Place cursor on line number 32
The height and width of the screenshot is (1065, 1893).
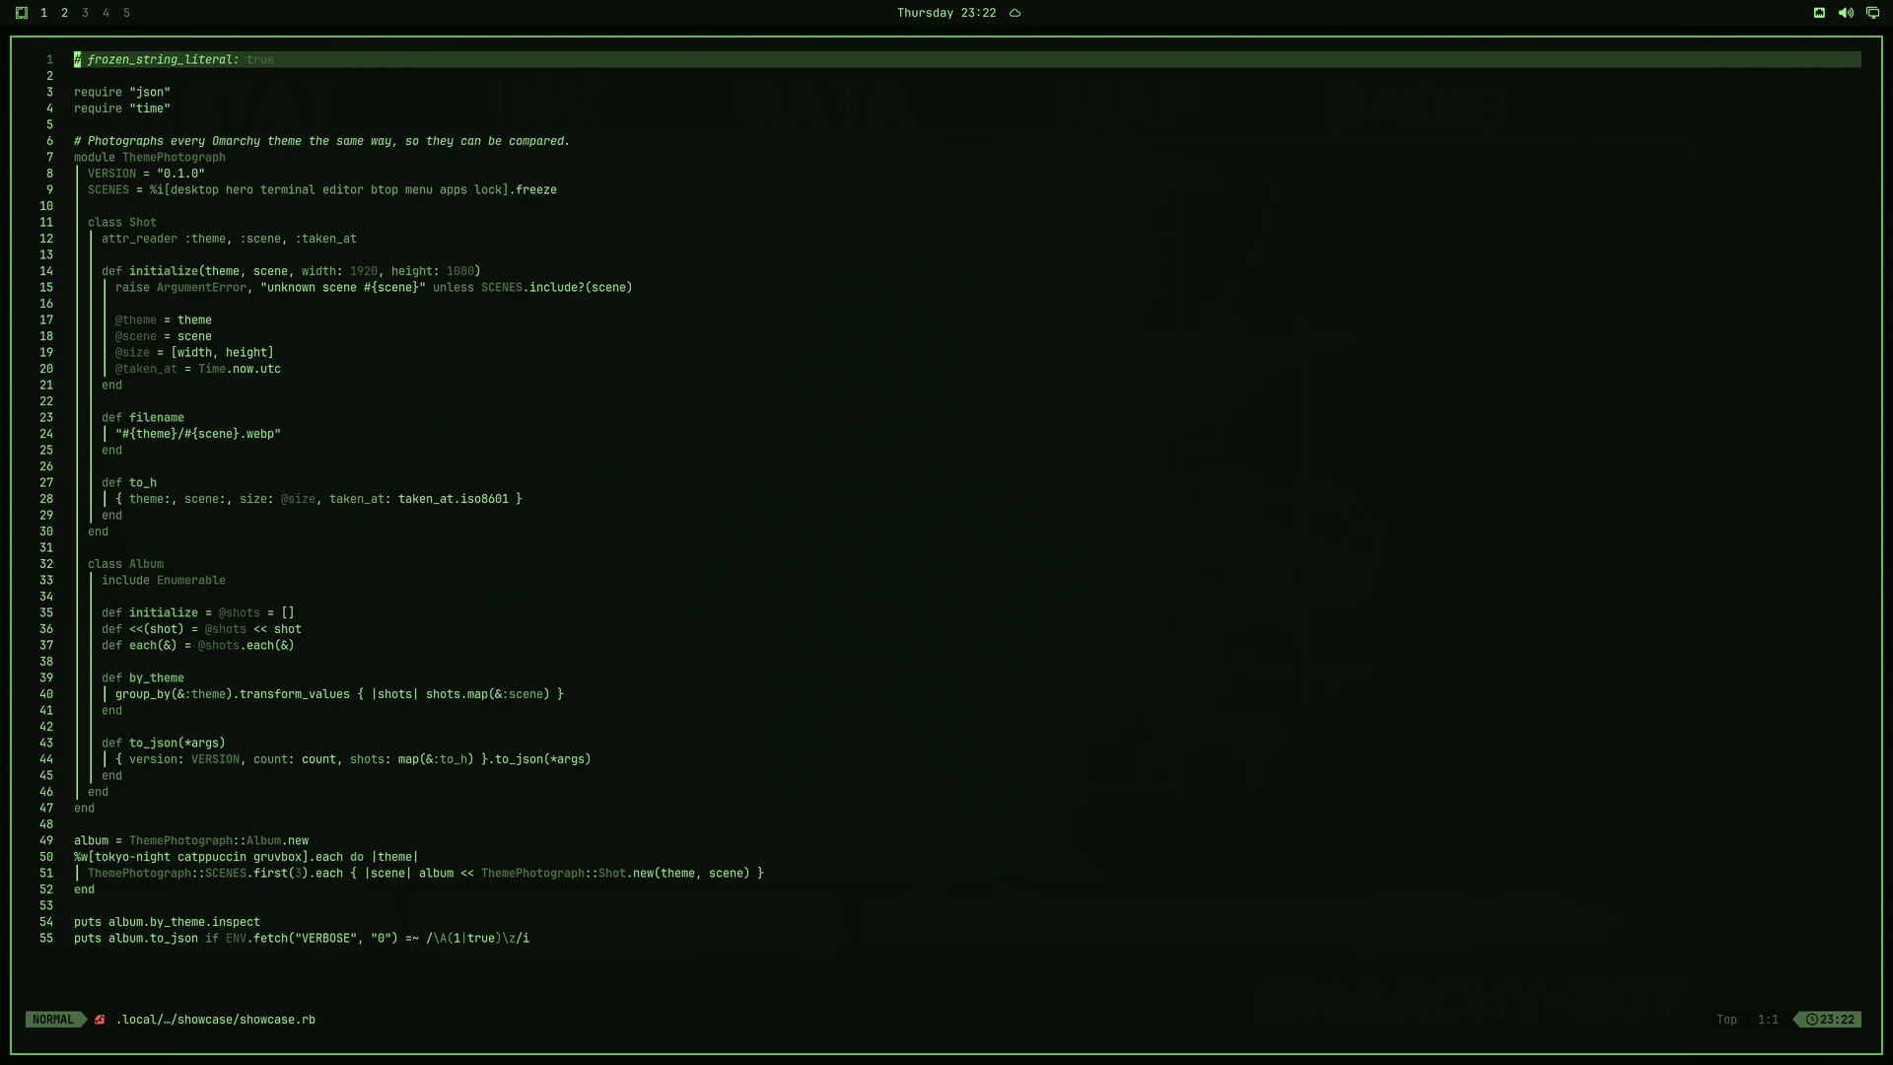pos(46,564)
